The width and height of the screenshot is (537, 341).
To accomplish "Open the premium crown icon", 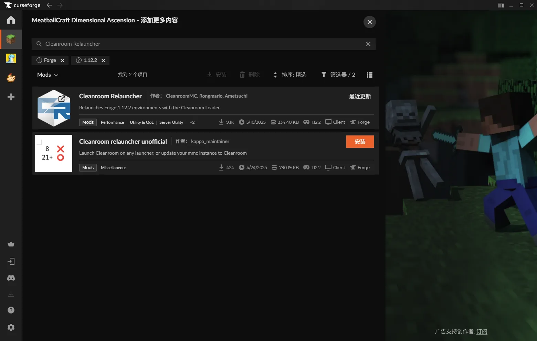I will [11, 244].
